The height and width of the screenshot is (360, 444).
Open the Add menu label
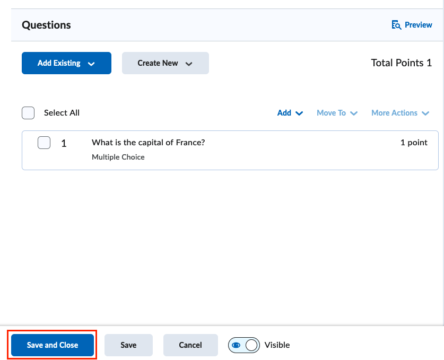point(284,113)
